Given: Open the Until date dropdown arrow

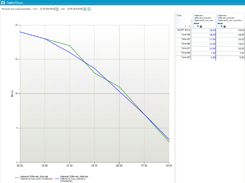Looking at the screenshot, I should [84, 9].
